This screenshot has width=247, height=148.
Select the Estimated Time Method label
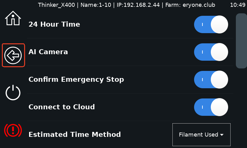[x=75, y=135]
